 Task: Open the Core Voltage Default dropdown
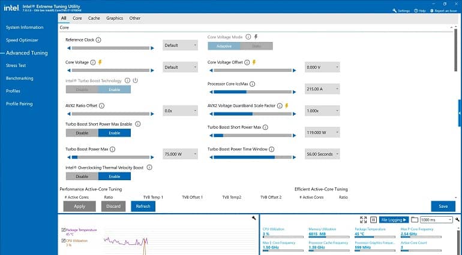click(x=181, y=68)
